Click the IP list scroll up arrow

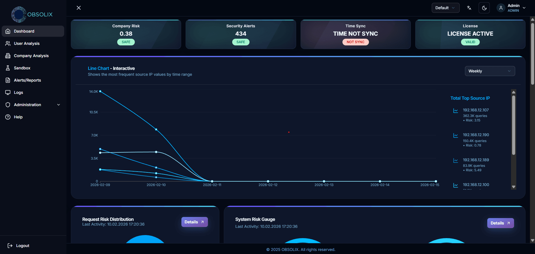tap(514, 92)
